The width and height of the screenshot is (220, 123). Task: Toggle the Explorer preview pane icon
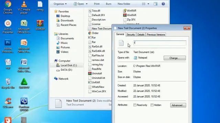click(x=155, y=4)
